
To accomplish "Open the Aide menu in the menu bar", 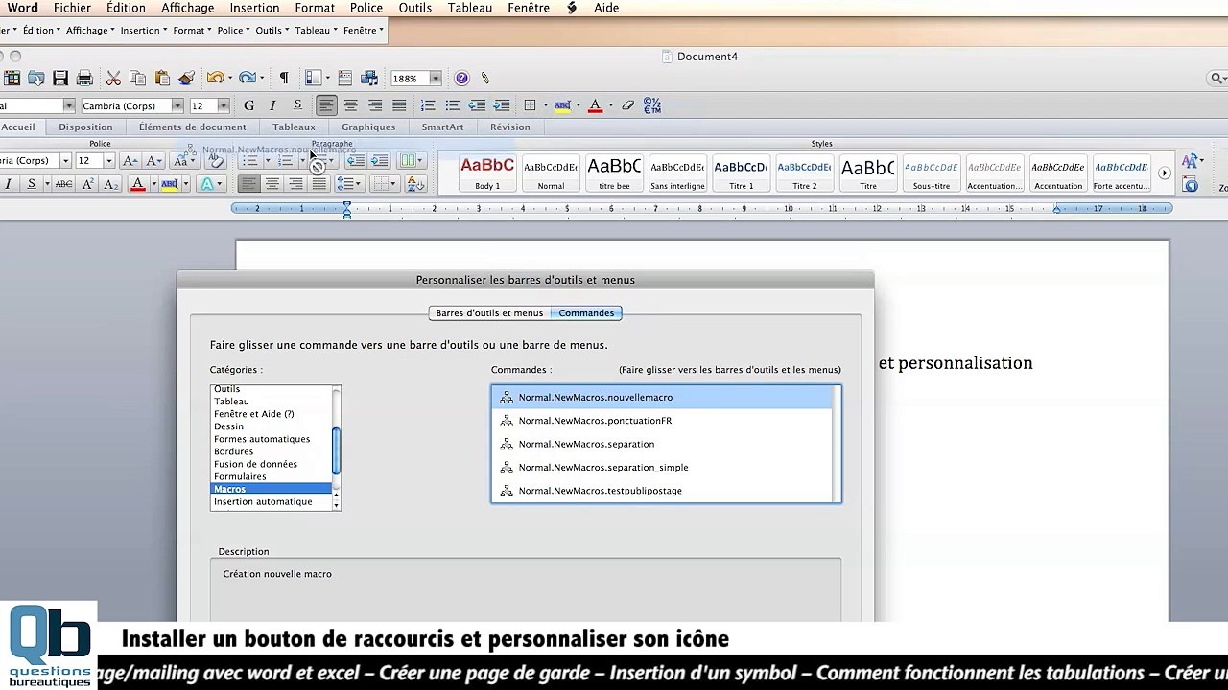I will (606, 8).
